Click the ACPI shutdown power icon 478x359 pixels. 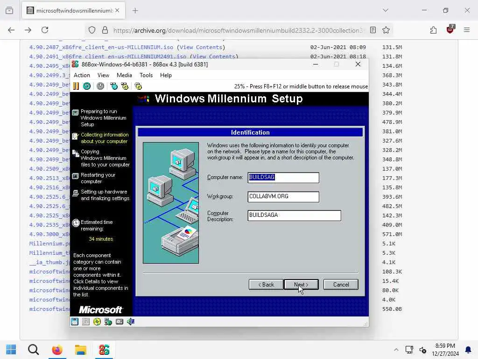pos(100,86)
